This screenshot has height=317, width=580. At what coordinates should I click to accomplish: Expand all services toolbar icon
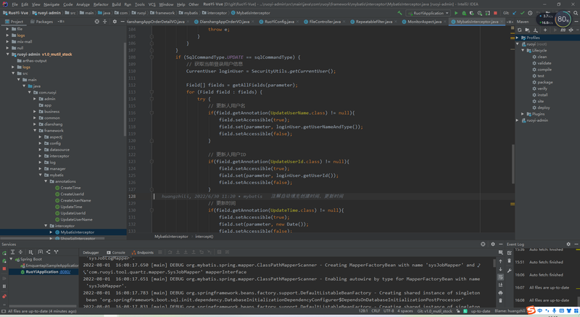pyautogui.click(x=12, y=252)
